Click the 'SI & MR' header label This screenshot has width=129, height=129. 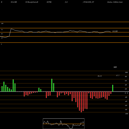[14, 2]
